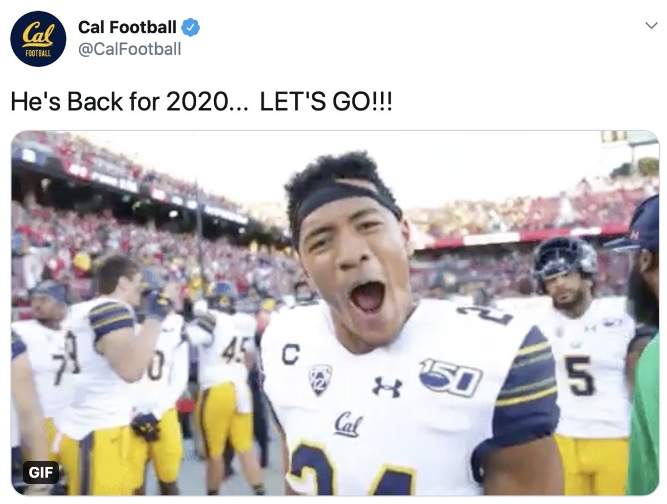Click the number 5 on the right player's jersey
667x504 pixels.
(580, 376)
